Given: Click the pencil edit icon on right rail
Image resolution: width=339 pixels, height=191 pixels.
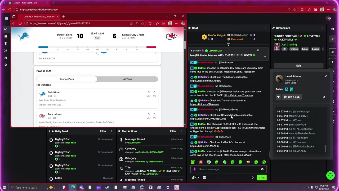Looking at the screenshot, I should (333, 39).
